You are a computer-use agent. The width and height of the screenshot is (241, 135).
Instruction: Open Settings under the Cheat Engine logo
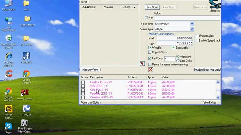pos(215,11)
